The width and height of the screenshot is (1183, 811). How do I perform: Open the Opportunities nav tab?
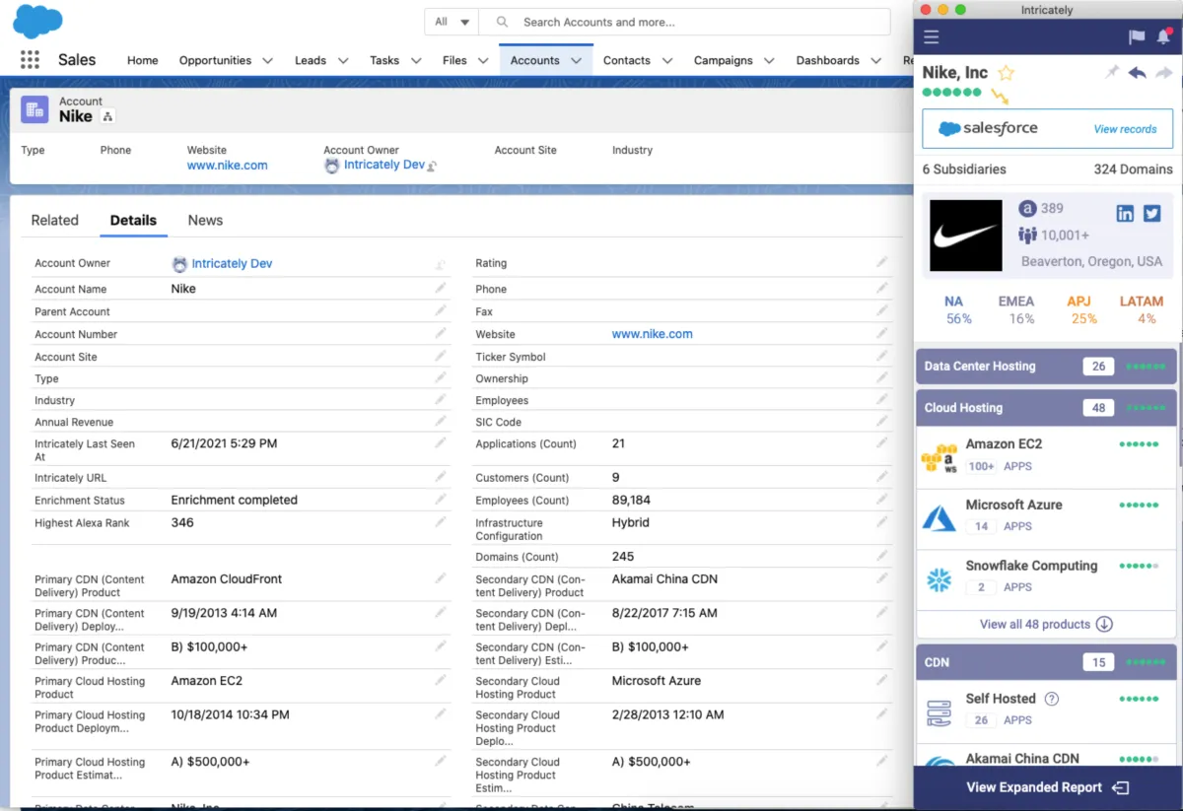click(215, 60)
